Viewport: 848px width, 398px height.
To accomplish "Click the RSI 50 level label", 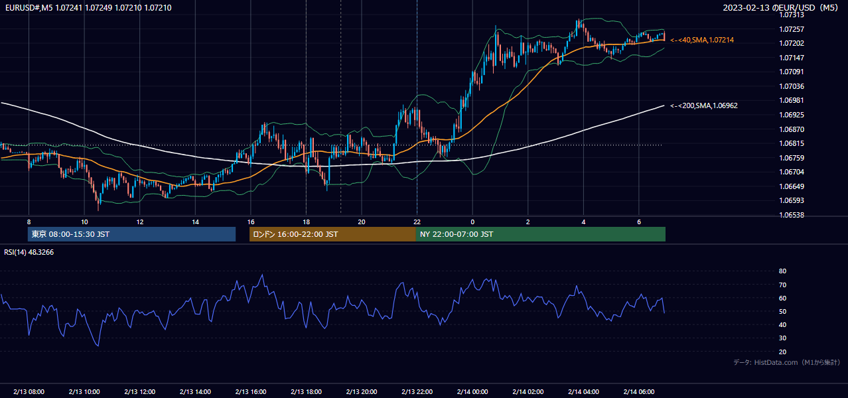I will 782,311.
